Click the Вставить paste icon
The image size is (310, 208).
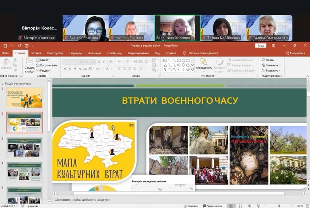[x=6, y=62]
